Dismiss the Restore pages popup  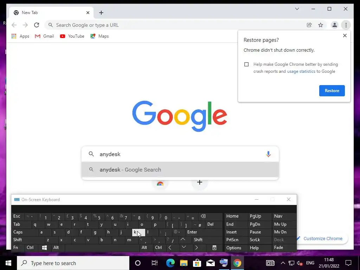pyautogui.click(x=345, y=36)
